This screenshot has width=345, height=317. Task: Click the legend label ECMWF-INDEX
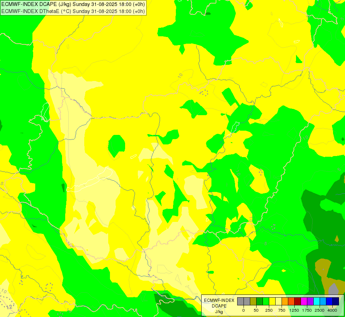[219, 300]
